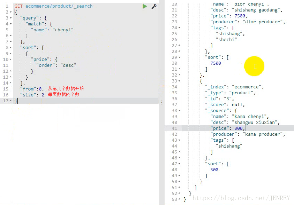The image size is (294, 205).
Task: Collapse the "sort" array at request line 8
Action: (x=11, y=48)
